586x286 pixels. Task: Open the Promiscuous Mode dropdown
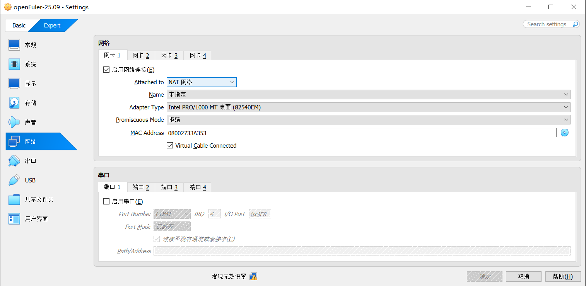click(x=368, y=120)
